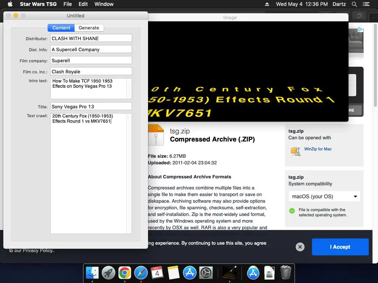This screenshot has width=378, height=283.
Task: Click 'About Compressed Archive Formats' heading
Action: pyautogui.click(x=189, y=177)
